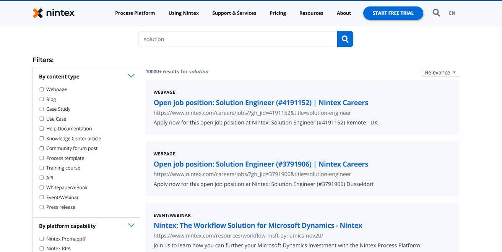
Task: Check the Help Documentation filter
Action: tap(42, 129)
